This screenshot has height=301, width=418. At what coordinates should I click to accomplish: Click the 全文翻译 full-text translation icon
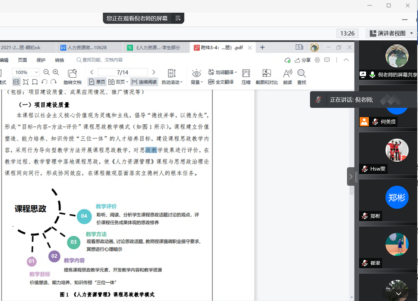pos(221,82)
